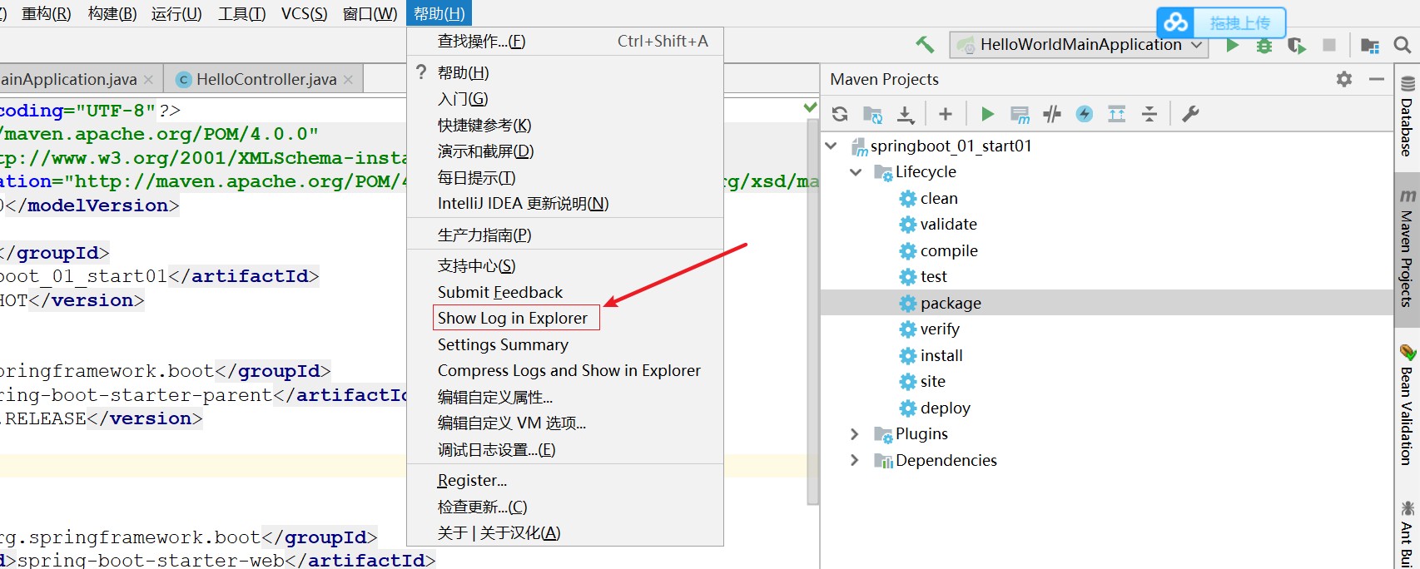The width and height of the screenshot is (1420, 569).
Task: Add Maven project plus icon
Action: coord(946,114)
